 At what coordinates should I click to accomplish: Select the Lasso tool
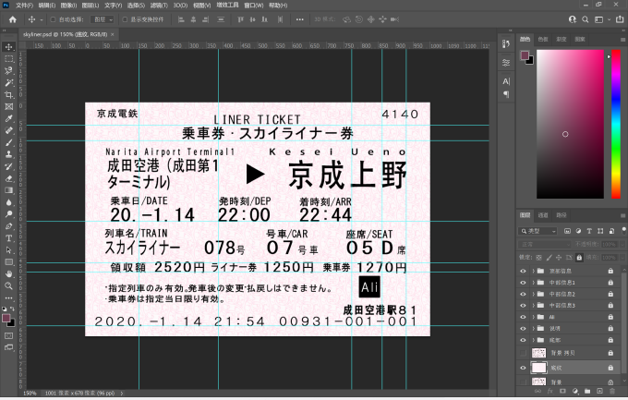pyautogui.click(x=8, y=71)
